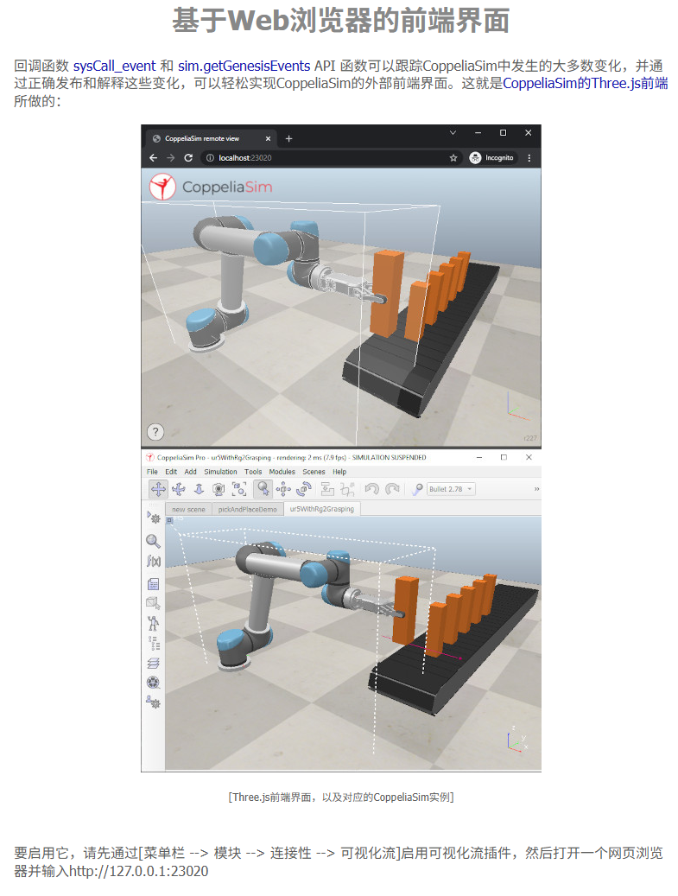Image resolution: width=678 pixels, height=896 pixels.
Task: Select the CoppeliaSim remote view browser tab
Action: [212, 138]
